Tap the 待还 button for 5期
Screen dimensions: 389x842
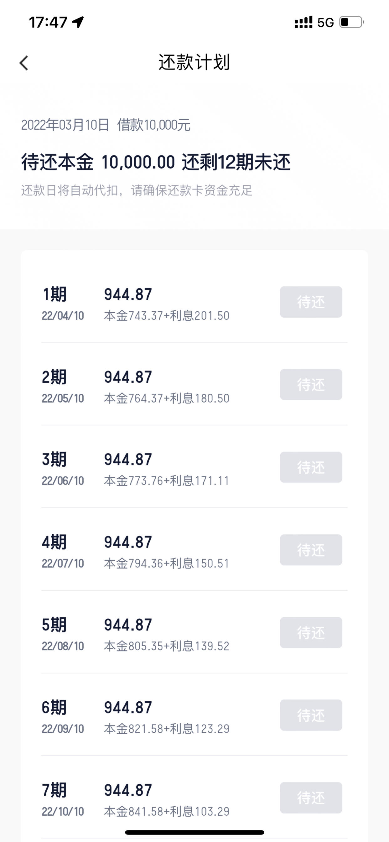[x=311, y=633]
